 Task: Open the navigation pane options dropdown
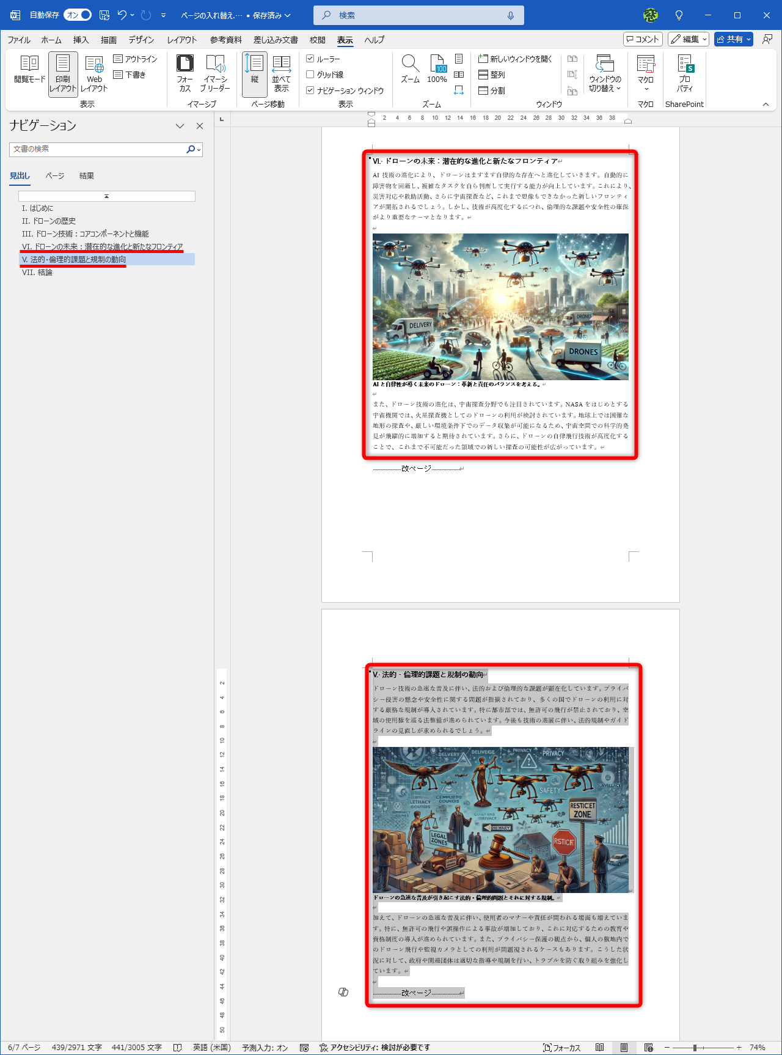(x=180, y=126)
